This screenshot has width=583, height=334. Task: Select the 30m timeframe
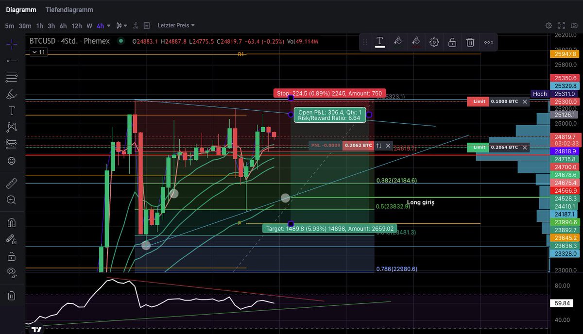tap(25, 26)
